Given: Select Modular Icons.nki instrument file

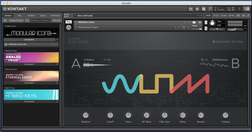Looking at the screenshot, I should (20, 44).
